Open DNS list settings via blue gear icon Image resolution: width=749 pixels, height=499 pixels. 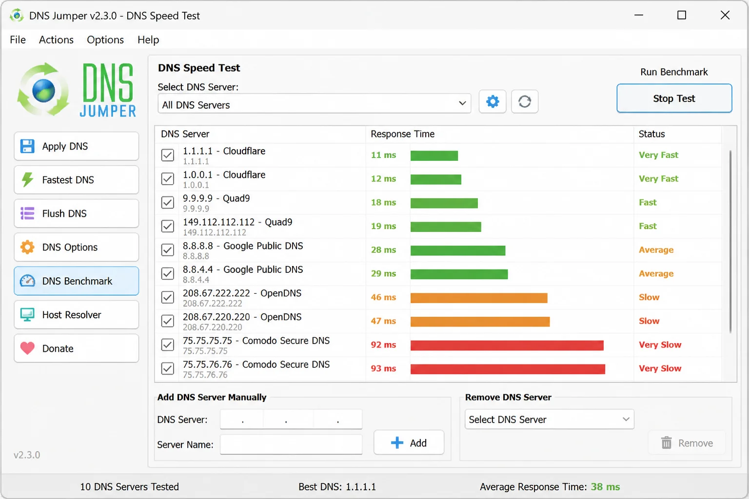coord(493,101)
